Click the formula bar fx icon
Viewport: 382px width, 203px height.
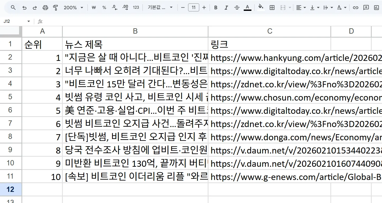click(x=40, y=21)
